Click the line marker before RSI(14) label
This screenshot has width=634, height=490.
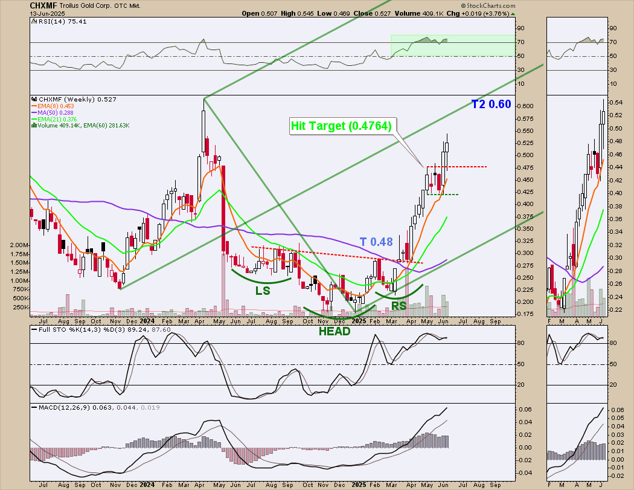(34, 21)
